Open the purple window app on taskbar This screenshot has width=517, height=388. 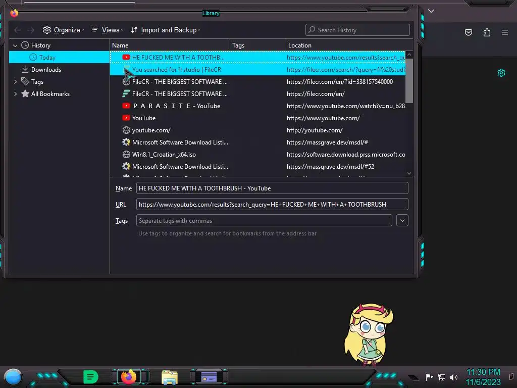(209, 377)
